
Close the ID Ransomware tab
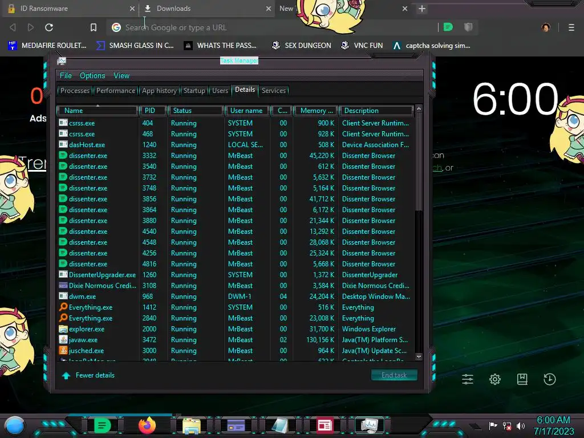click(132, 9)
